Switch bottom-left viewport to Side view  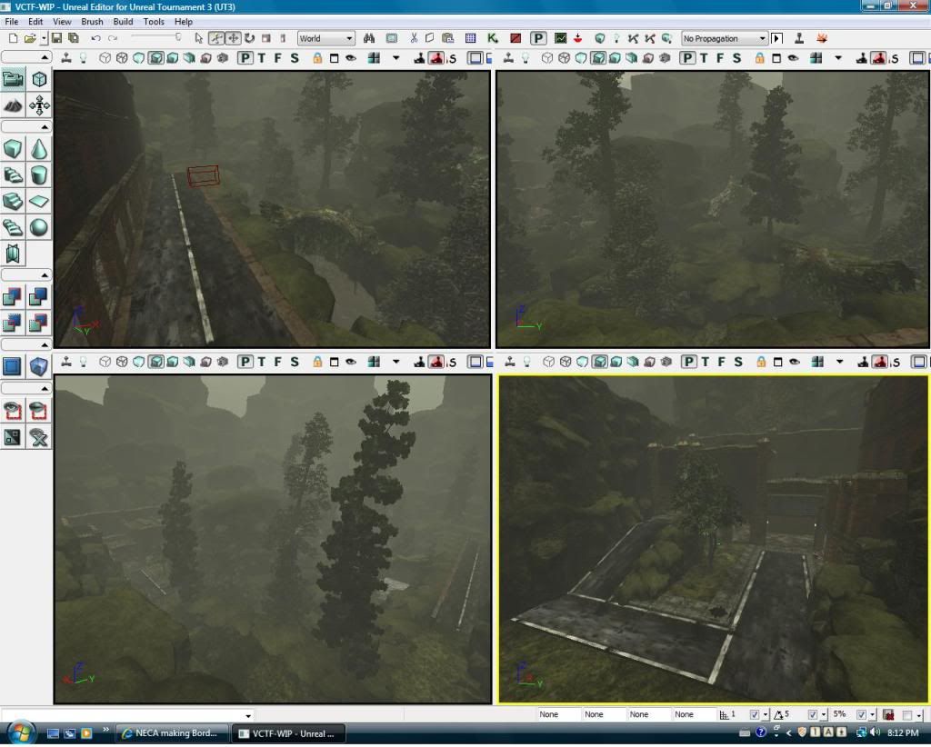pyautogui.click(x=295, y=362)
